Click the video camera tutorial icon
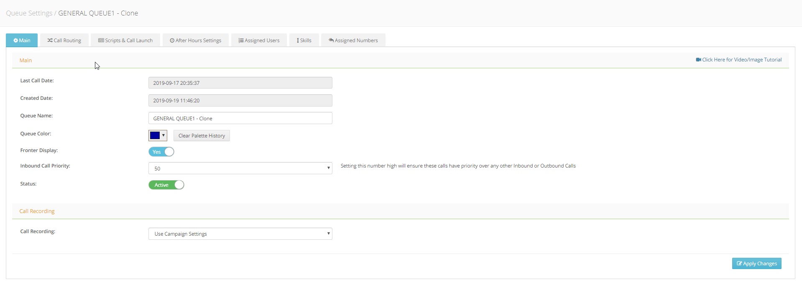Image resolution: width=802 pixels, height=282 pixels. click(698, 60)
